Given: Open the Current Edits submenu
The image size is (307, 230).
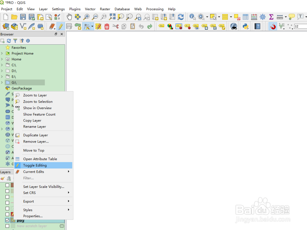Looking at the screenshot, I should pos(43,172).
